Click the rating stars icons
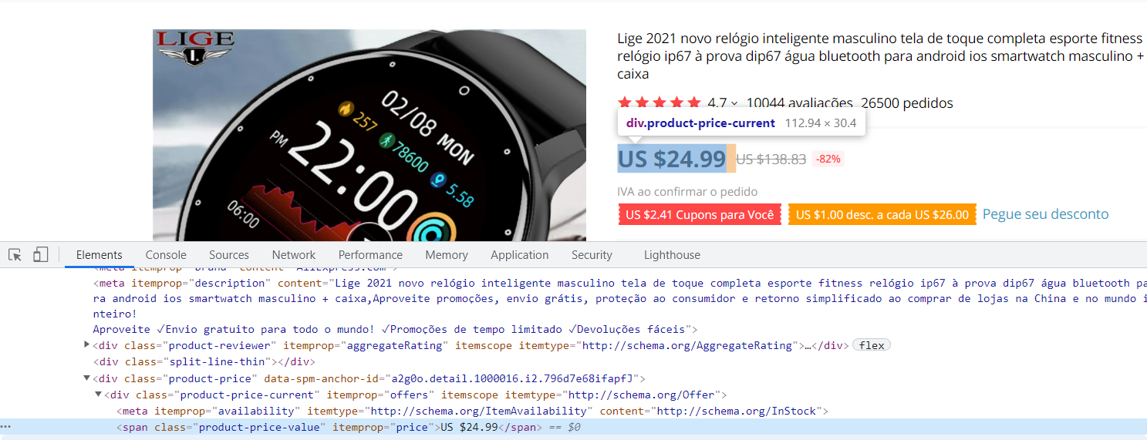This screenshot has height=440, width=1147. click(x=660, y=102)
